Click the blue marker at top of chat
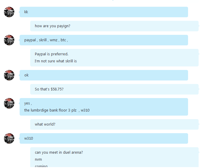 [113, 0]
